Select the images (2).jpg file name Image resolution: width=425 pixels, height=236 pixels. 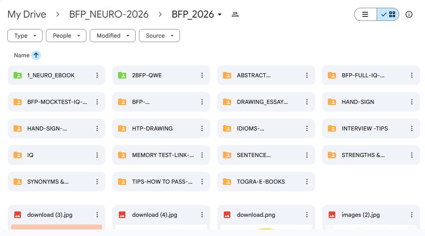click(361, 215)
